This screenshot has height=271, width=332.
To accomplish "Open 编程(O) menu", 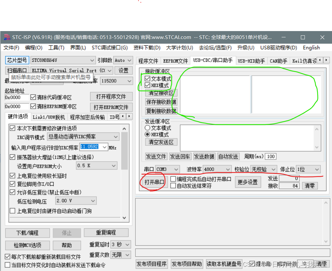I will click(33, 48).
